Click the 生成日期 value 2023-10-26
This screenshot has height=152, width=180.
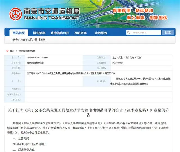(x=118, y=62)
